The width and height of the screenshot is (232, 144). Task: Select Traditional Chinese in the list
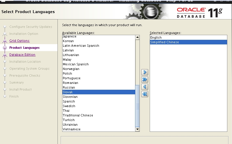pyautogui.click(x=99, y=115)
